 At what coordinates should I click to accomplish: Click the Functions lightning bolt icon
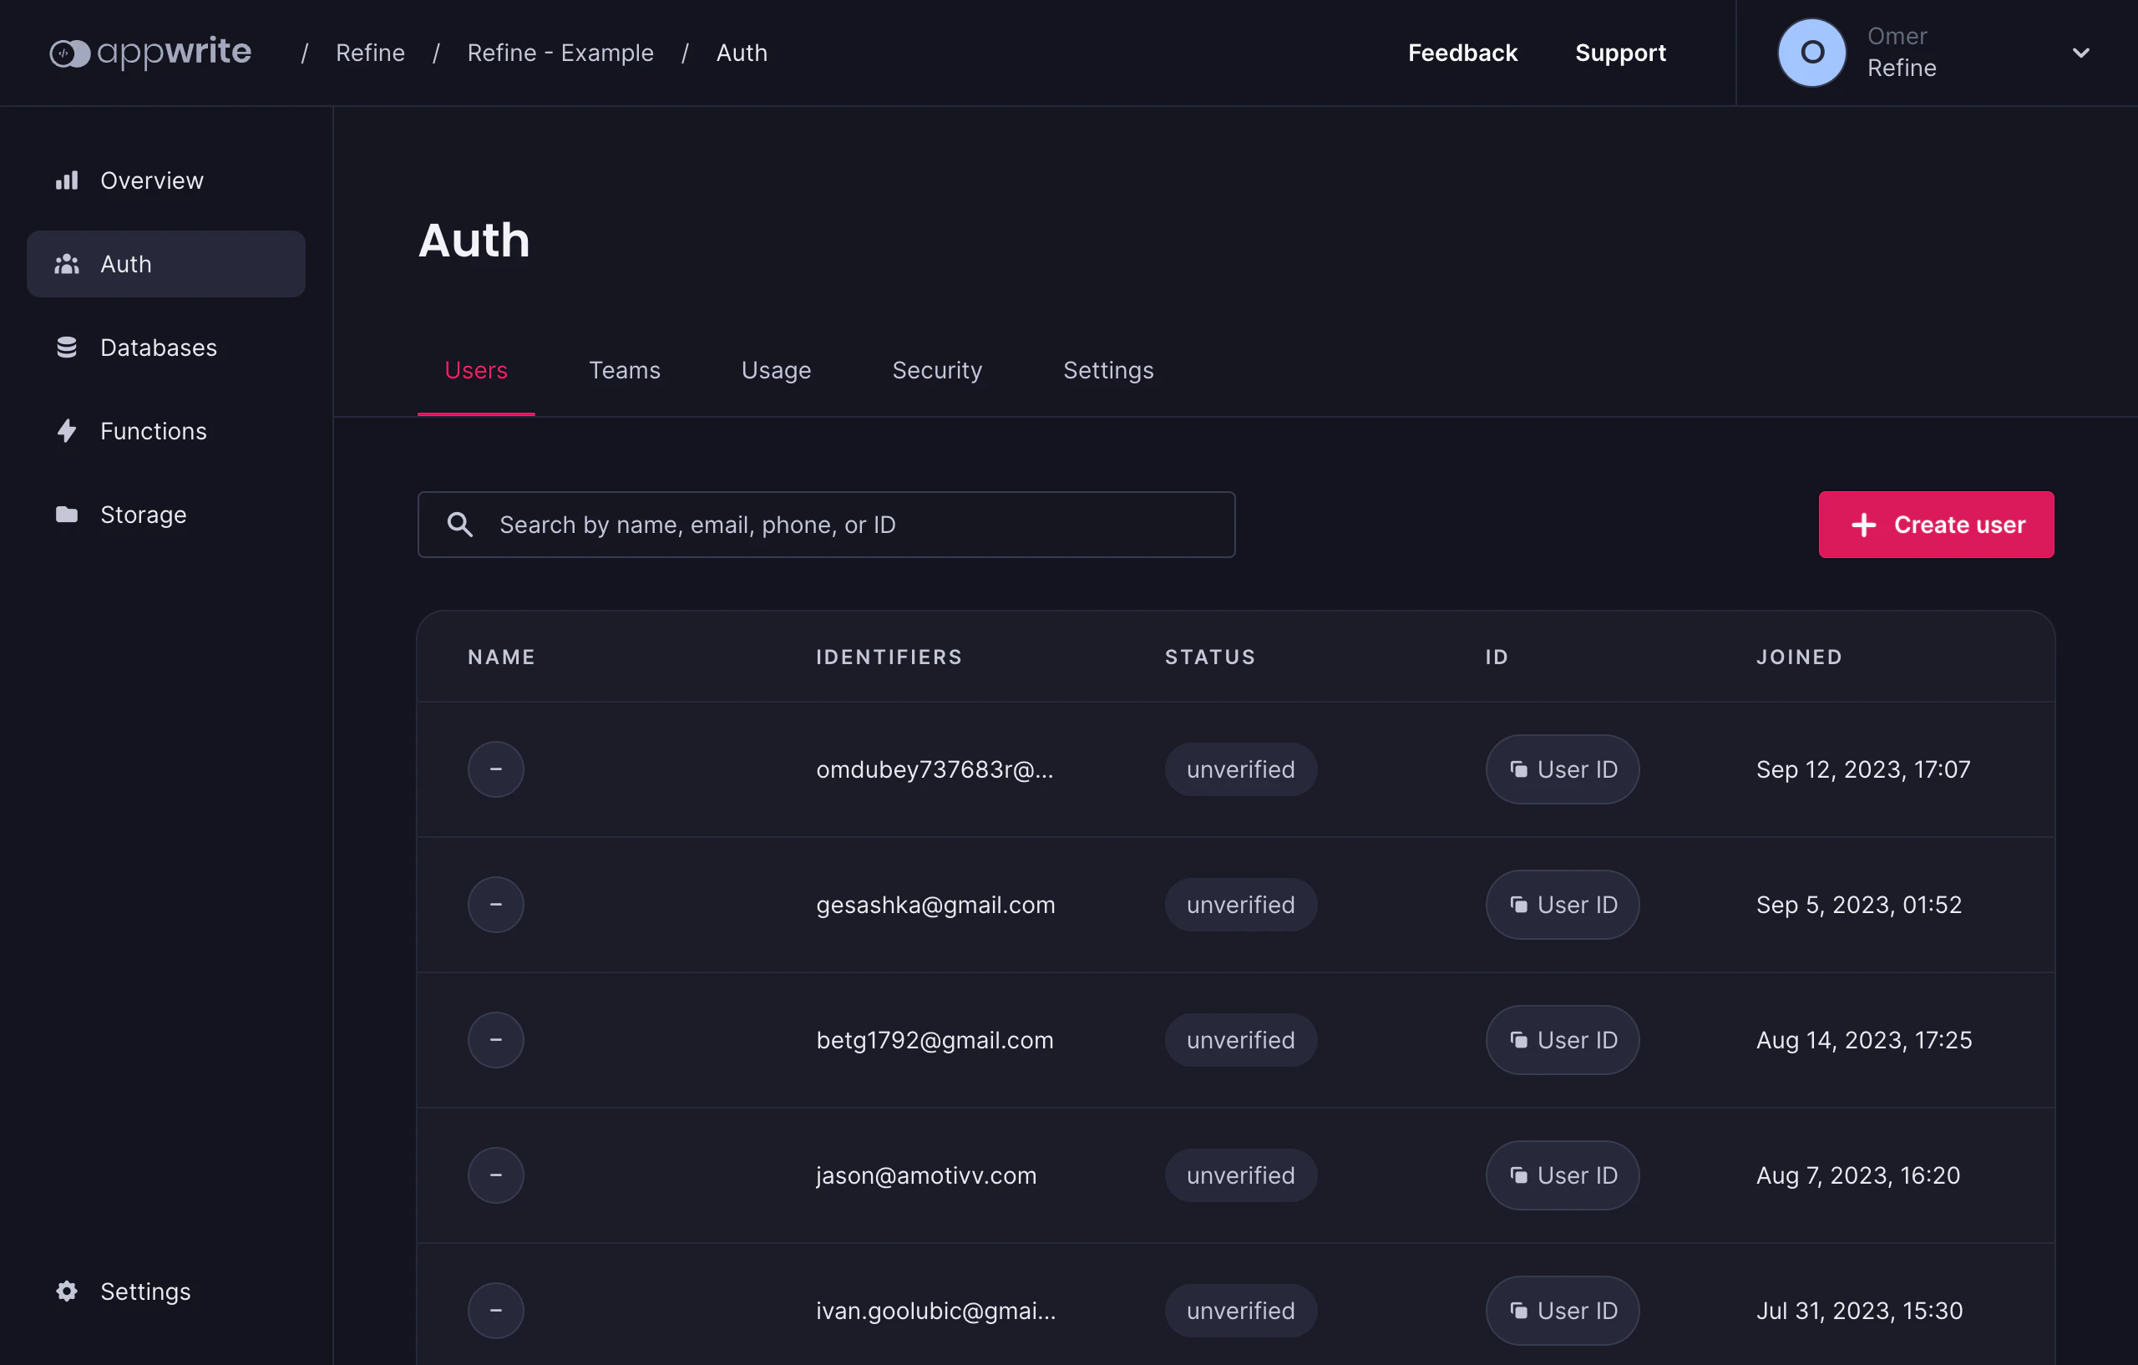[67, 431]
